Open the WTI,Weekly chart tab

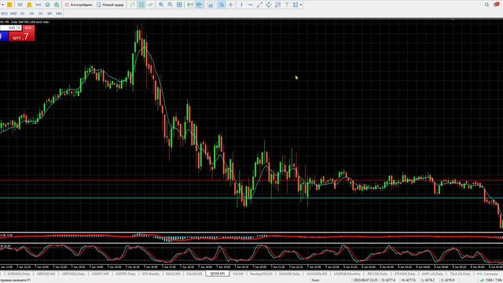point(151,274)
